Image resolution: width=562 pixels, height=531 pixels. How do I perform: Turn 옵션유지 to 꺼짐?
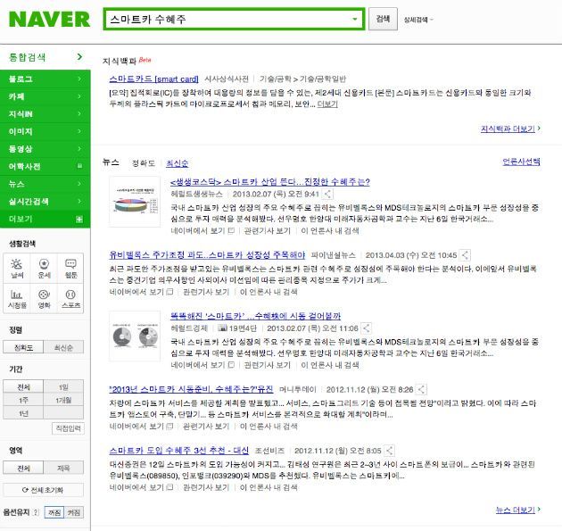[x=54, y=512]
